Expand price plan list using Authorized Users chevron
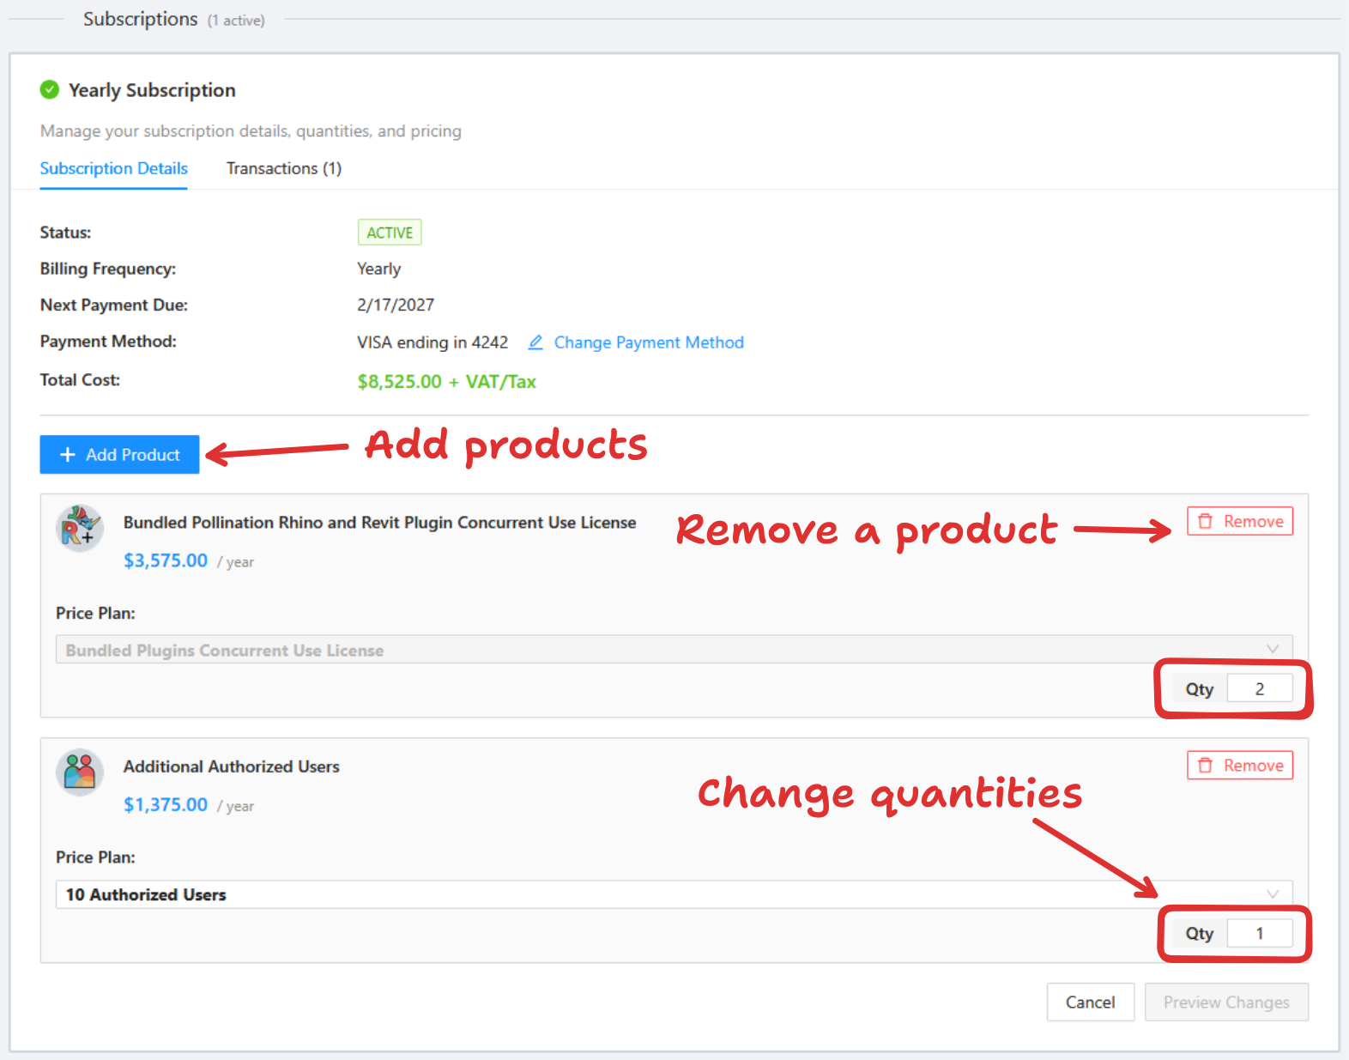 (1273, 894)
